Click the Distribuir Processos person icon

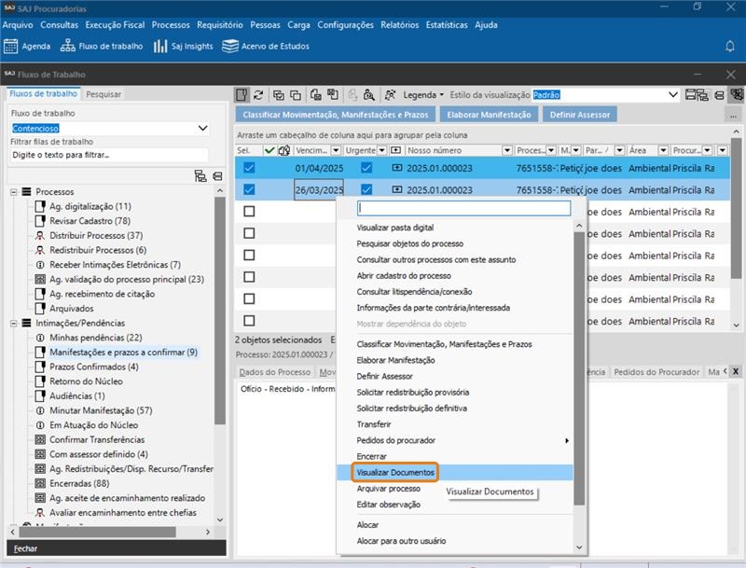[40, 235]
